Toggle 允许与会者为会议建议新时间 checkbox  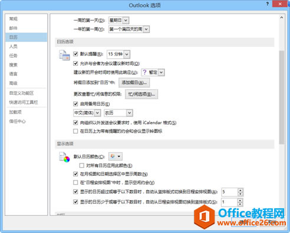[x=75, y=64]
